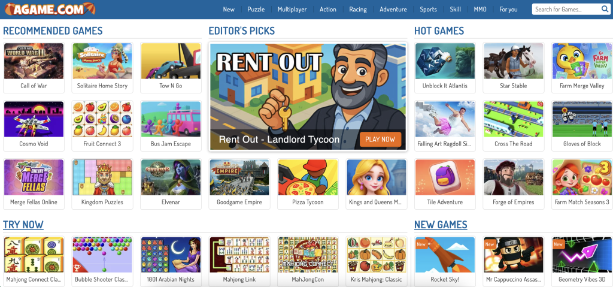Select the Racing menu item
The height and width of the screenshot is (287, 613).
click(358, 10)
